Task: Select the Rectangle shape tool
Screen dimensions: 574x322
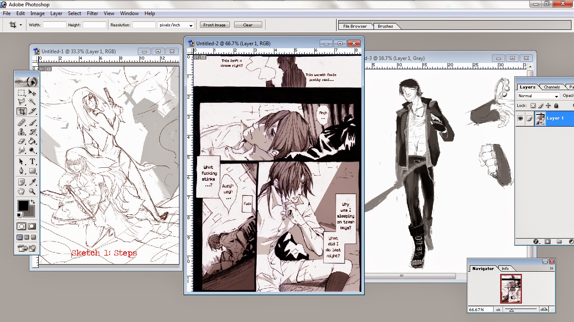Action: coord(32,171)
